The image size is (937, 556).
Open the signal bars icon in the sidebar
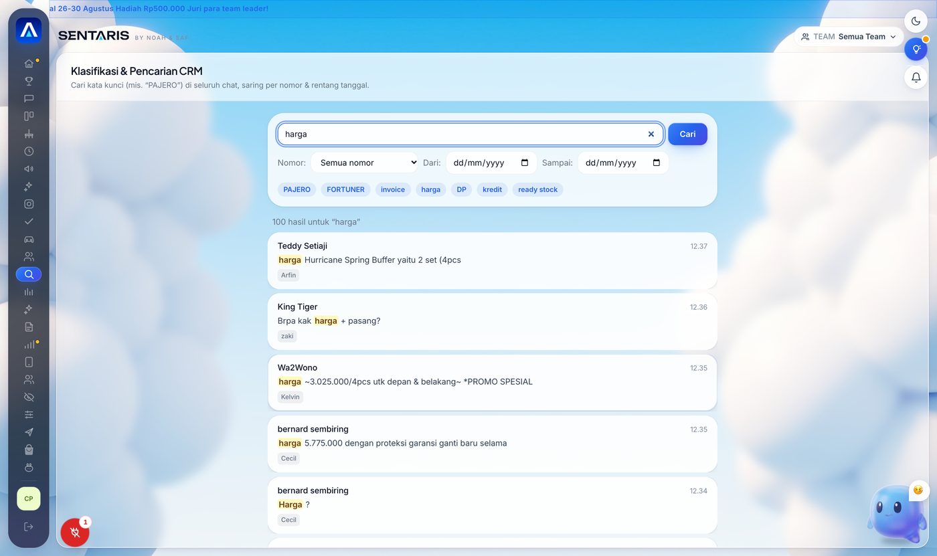pos(29,345)
